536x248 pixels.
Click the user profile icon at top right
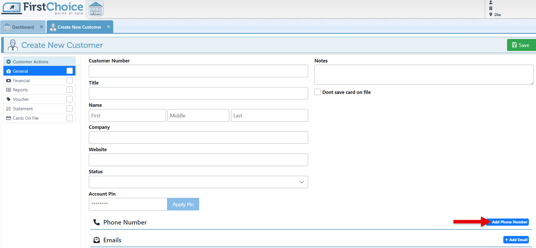(x=491, y=2)
